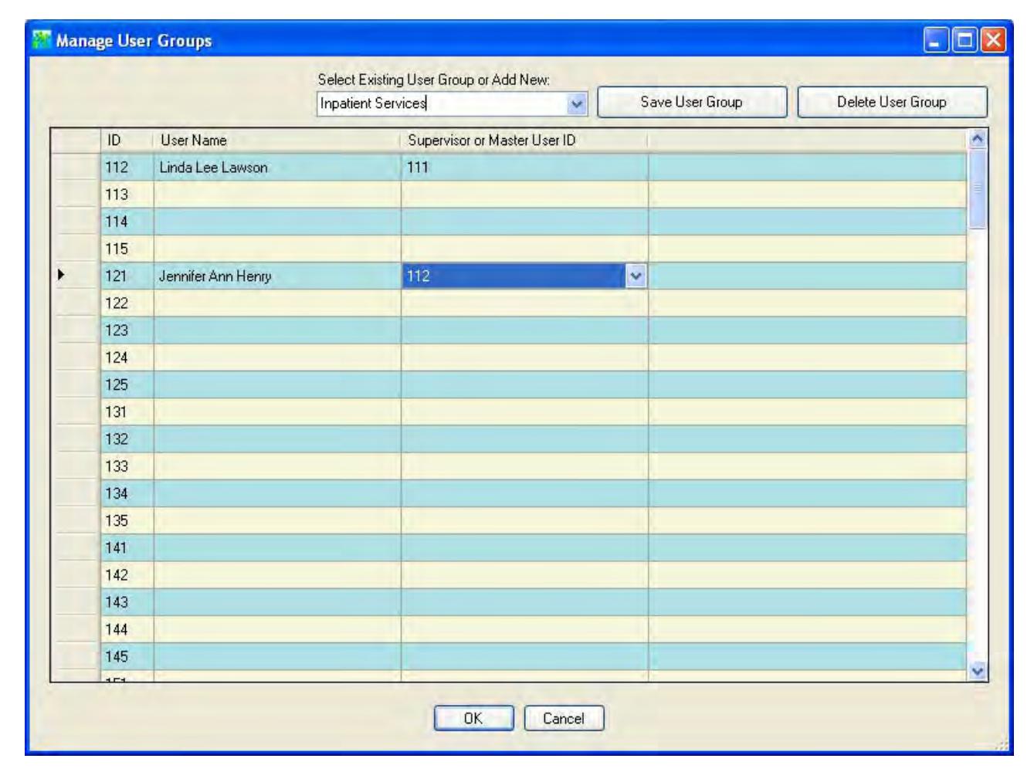Open supervisor ID dropdown for row 121
This screenshot has width=1034, height=779.
pyautogui.click(x=636, y=276)
